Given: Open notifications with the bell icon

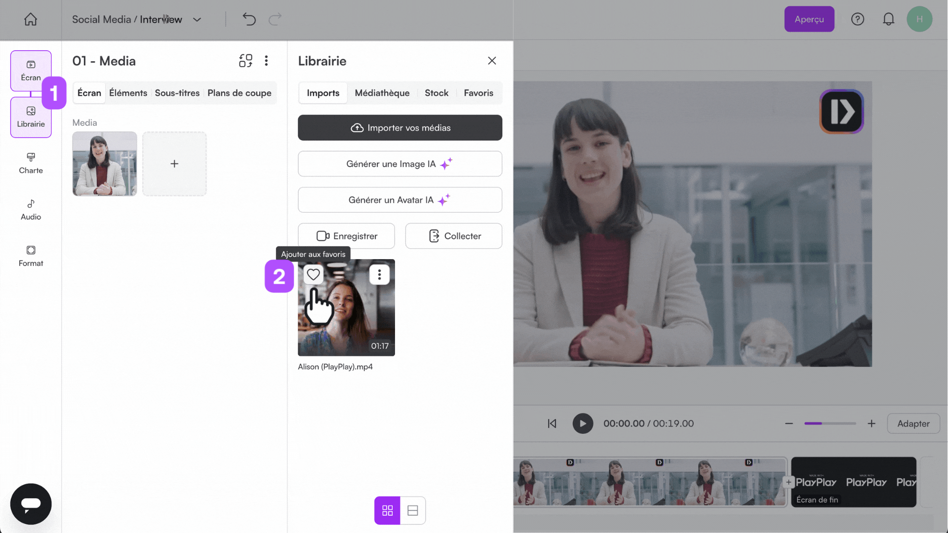Looking at the screenshot, I should point(888,19).
